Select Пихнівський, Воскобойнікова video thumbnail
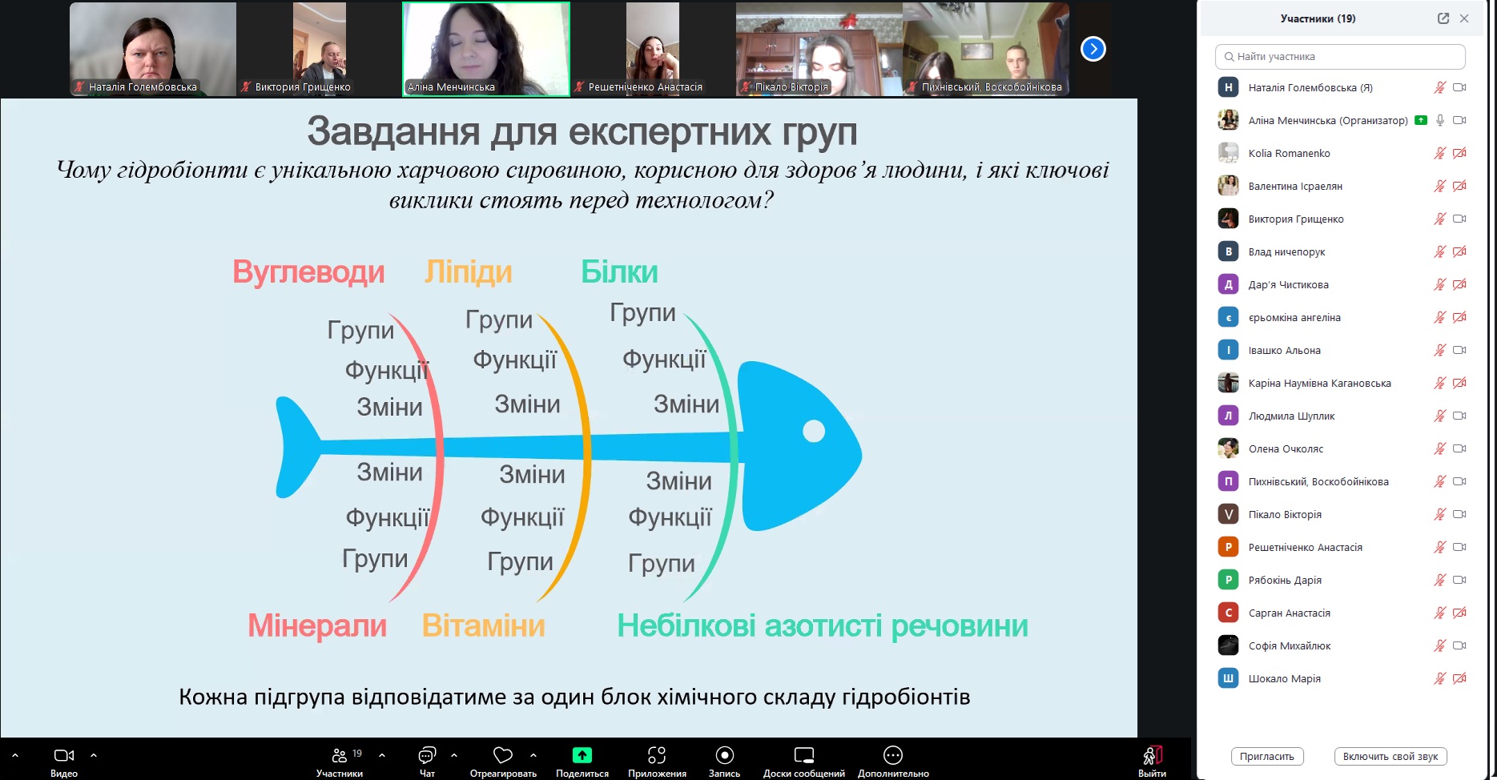This screenshot has height=780, width=1497. (986, 49)
